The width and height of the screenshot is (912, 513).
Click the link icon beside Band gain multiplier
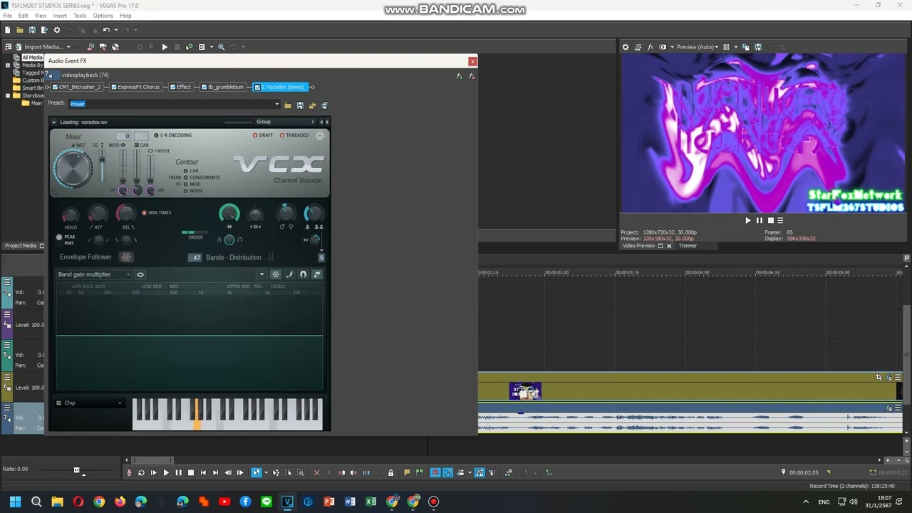click(140, 274)
